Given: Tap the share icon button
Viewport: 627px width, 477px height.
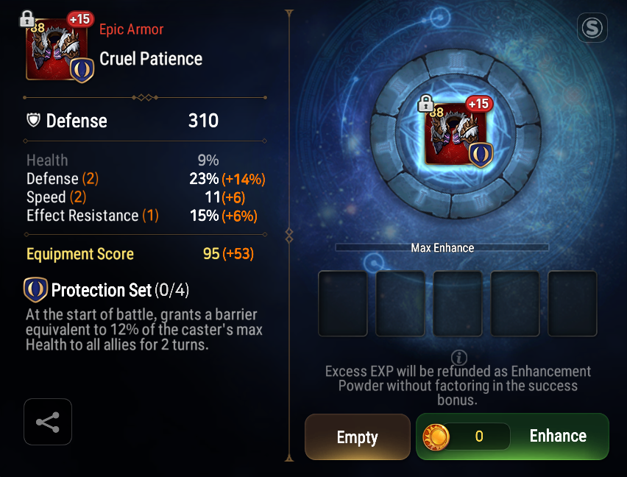Looking at the screenshot, I should click(48, 422).
